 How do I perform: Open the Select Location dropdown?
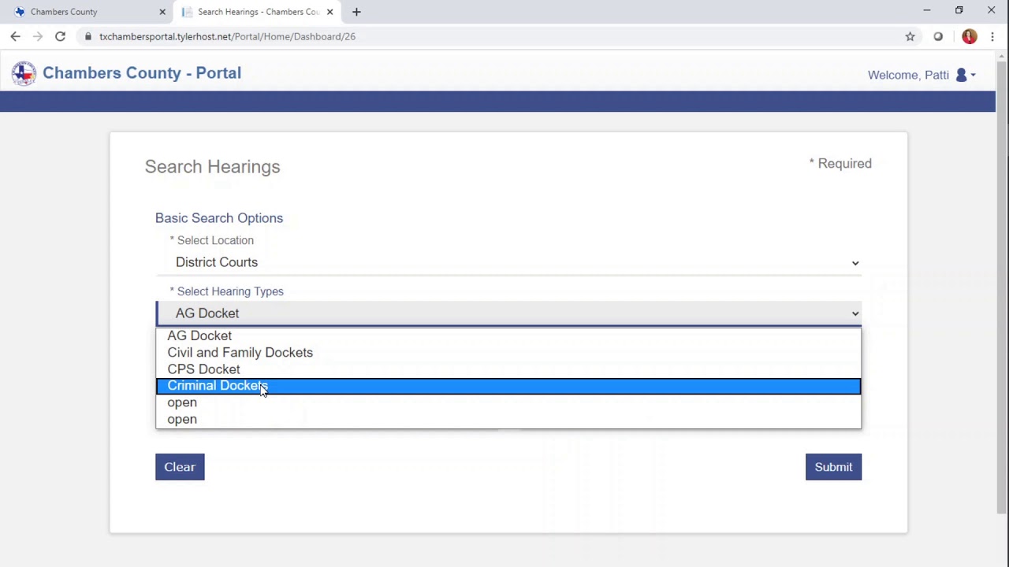[x=508, y=262]
